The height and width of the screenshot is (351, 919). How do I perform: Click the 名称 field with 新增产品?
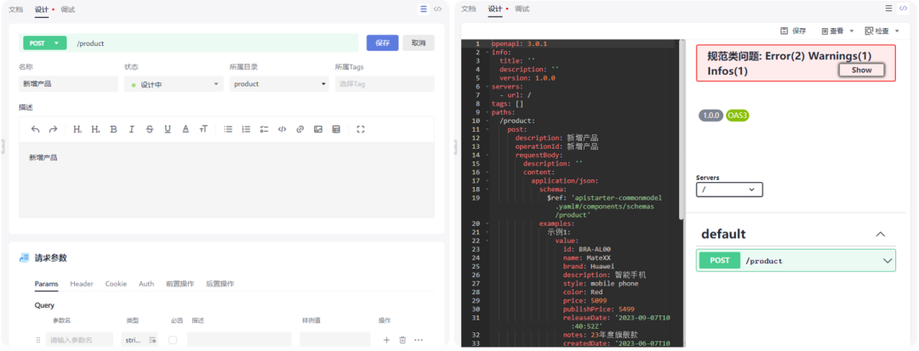coord(68,84)
